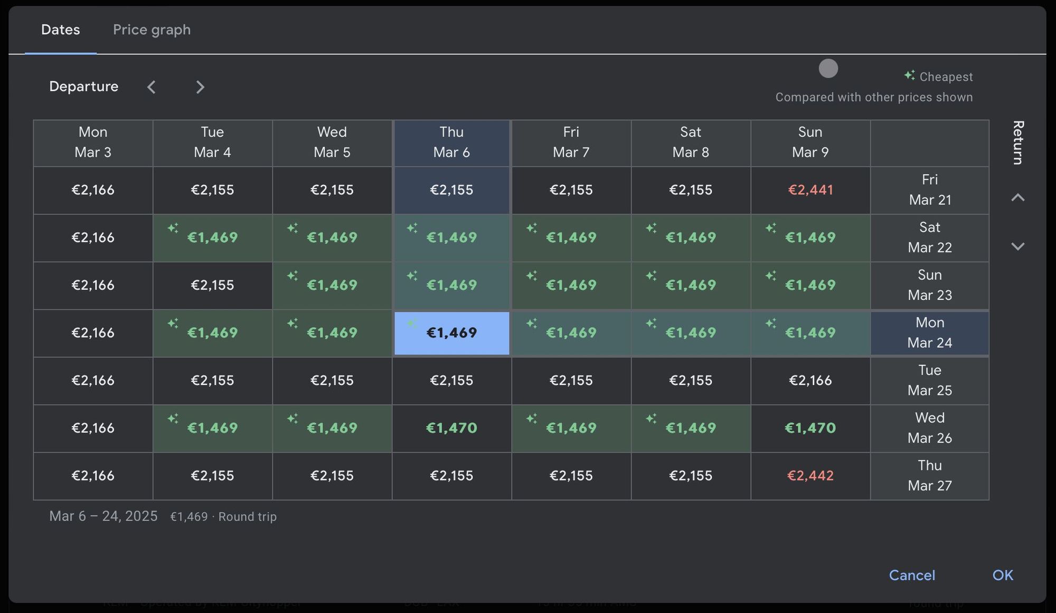Click the Cheapest sparkle legend icon
This screenshot has height=613, width=1056.
point(909,76)
